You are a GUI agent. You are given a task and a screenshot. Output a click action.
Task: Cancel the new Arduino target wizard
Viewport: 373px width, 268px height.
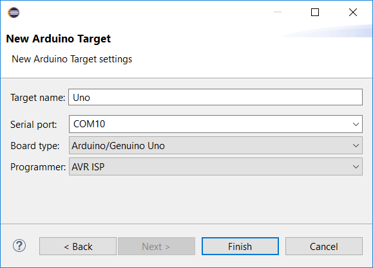click(324, 246)
